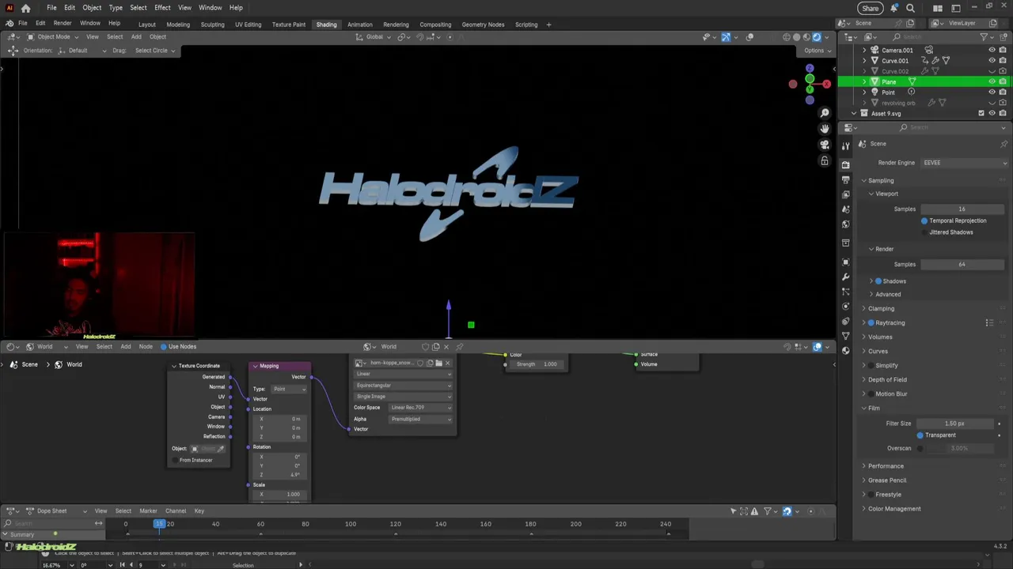1013x569 pixels.
Task: Toggle Raytracing checkbox
Action: click(x=871, y=322)
